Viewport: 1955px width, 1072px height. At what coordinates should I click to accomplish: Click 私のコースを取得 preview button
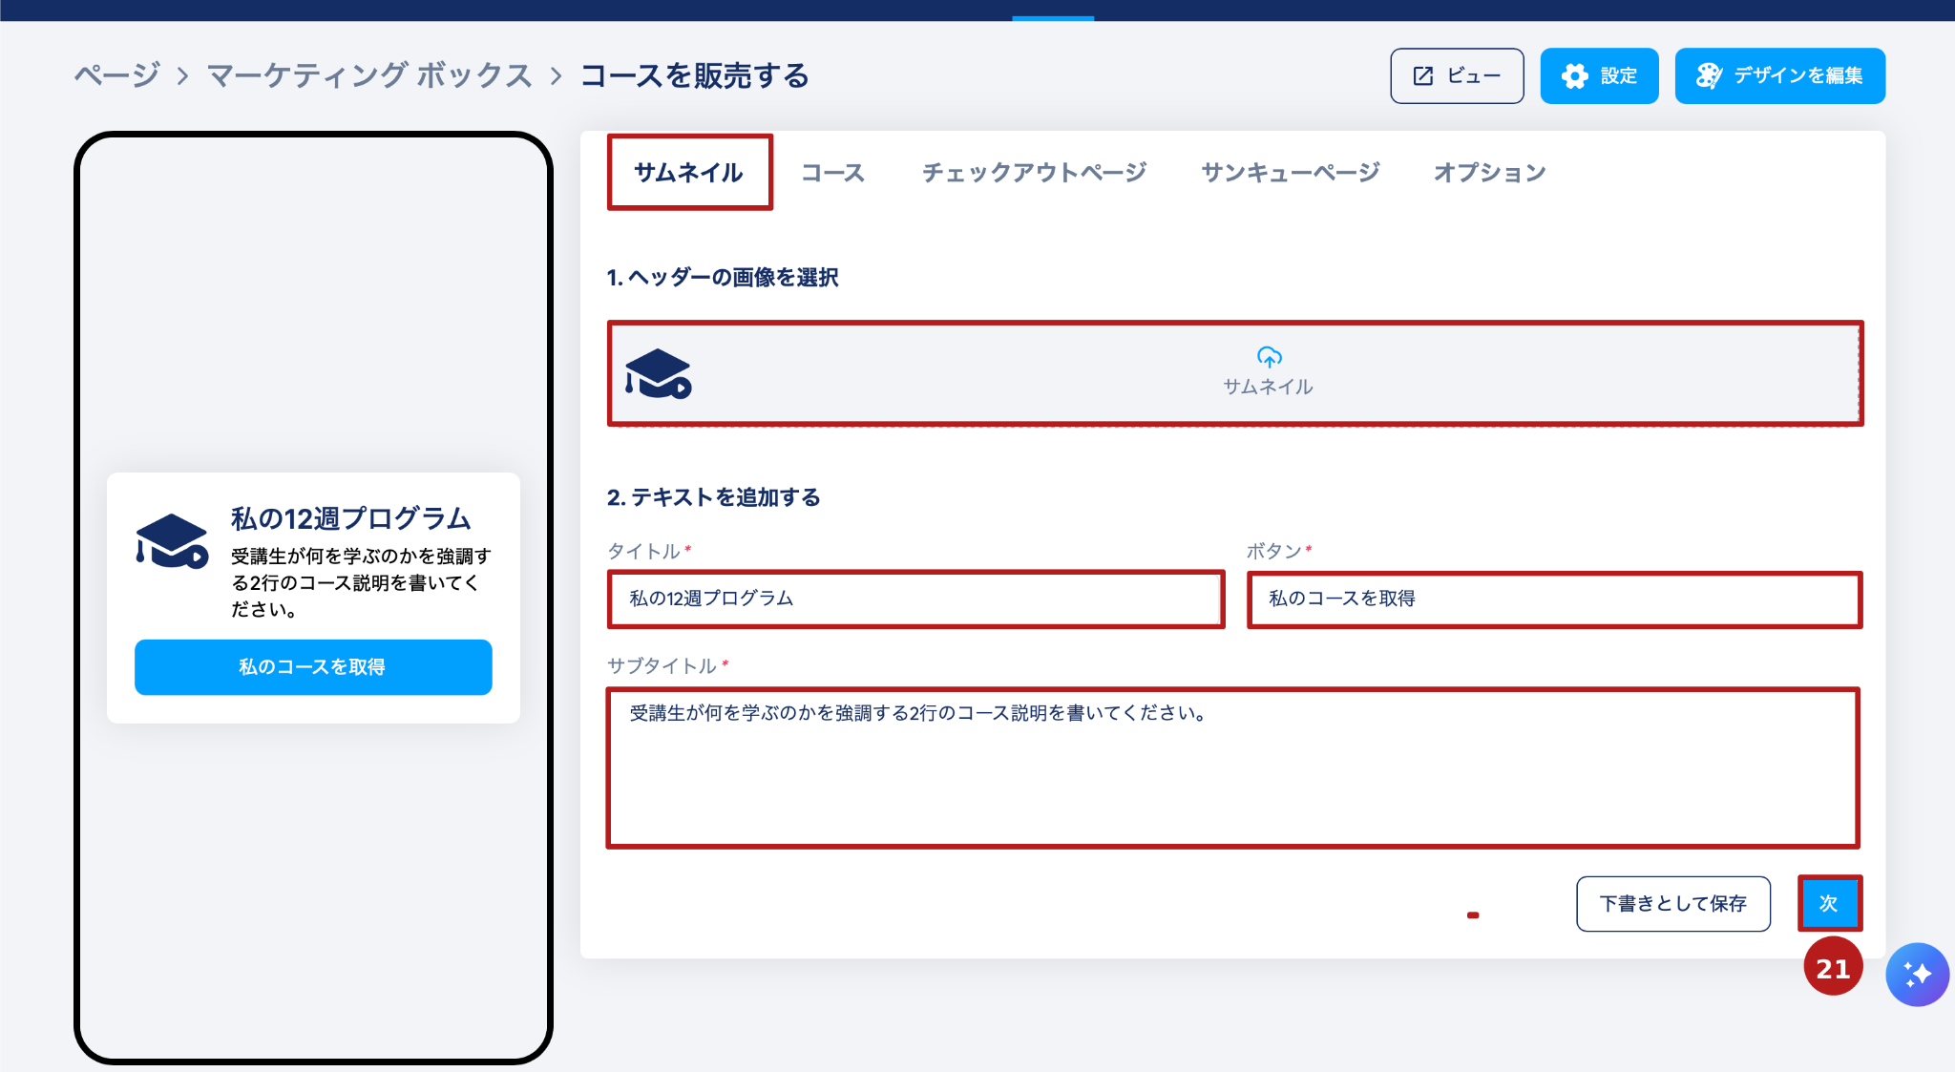coord(313,667)
